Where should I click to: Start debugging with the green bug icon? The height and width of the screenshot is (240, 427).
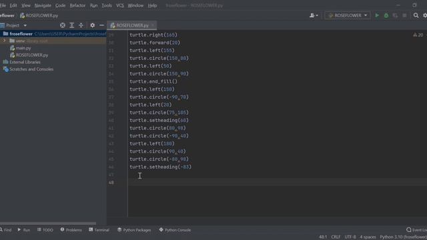click(386, 15)
